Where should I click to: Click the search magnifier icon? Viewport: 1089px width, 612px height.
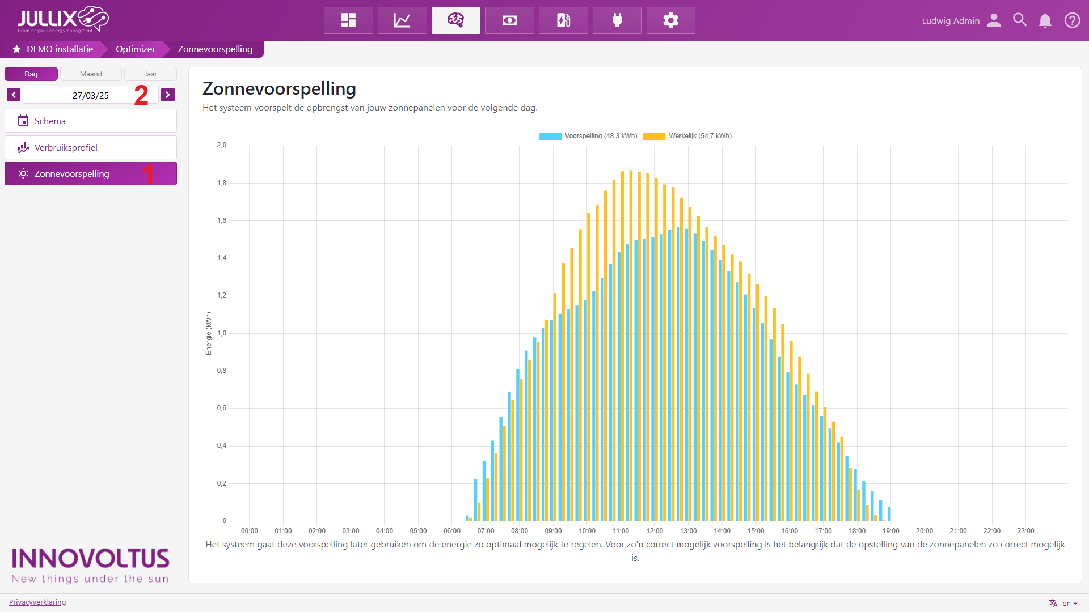[1020, 20]
